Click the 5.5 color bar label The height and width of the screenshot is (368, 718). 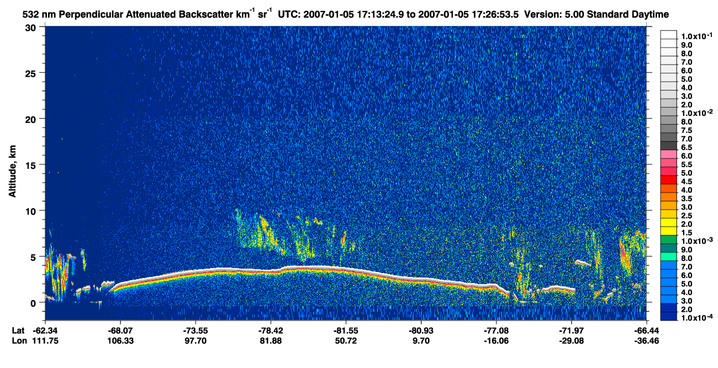[687, 164]
